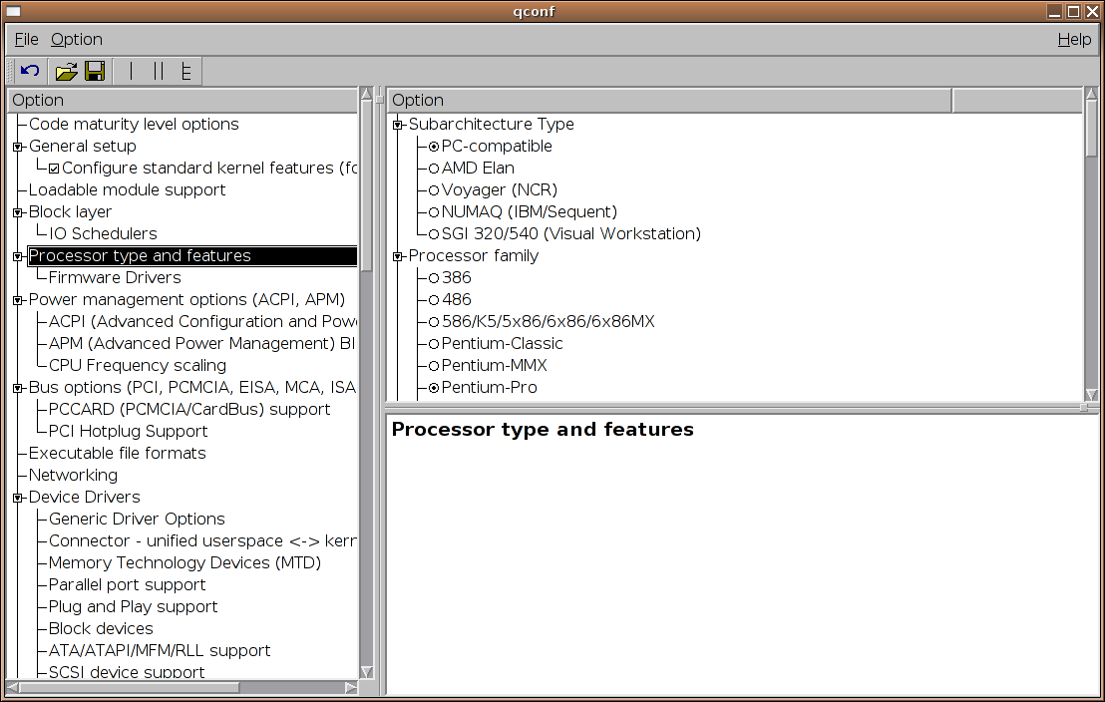Viewport: 1105px width, 702px height.
Task: Open config file via folder toolbar icon
Action: 66,71
